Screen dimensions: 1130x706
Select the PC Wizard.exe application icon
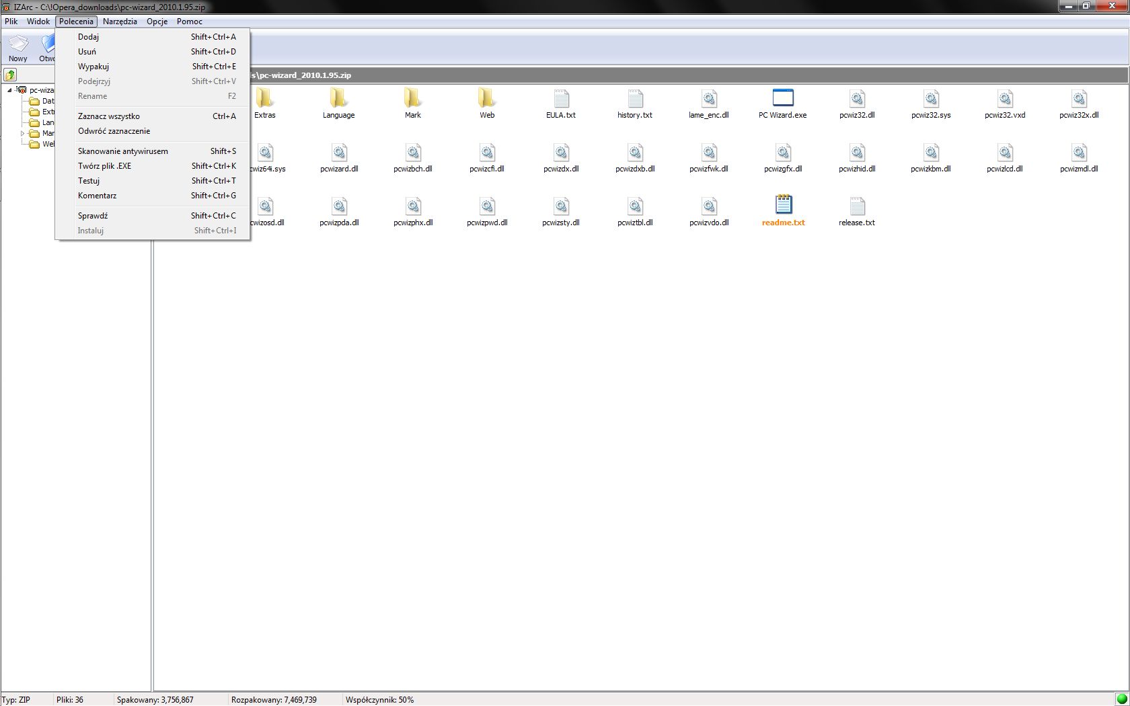(x=783, y=98)
